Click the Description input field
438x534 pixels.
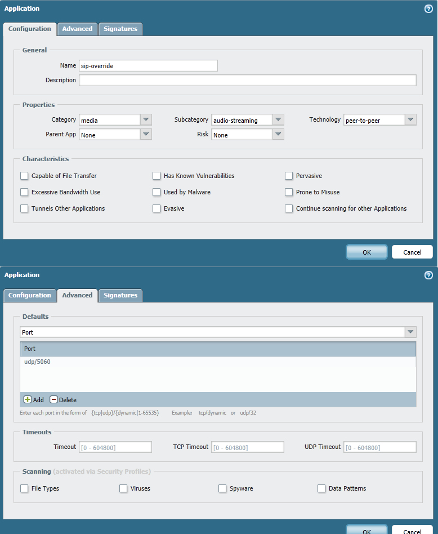click(x=247, y=80)
